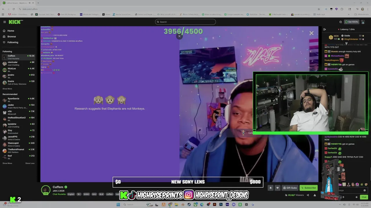Reload the browser page

pos(13,9)
